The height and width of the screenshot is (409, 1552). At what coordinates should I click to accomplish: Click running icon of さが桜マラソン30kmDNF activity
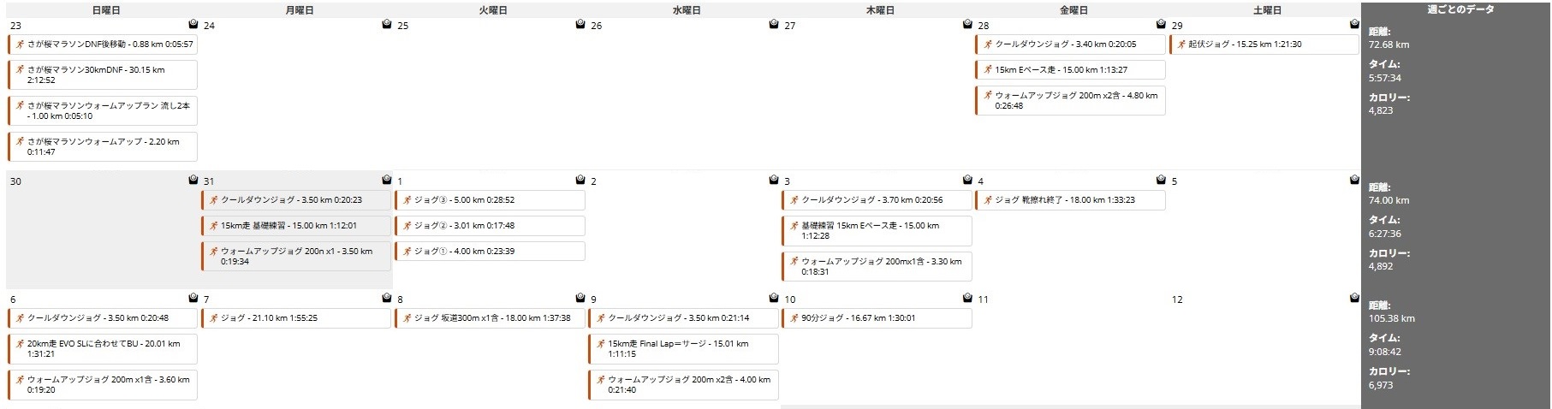click(x=20, y=69)
